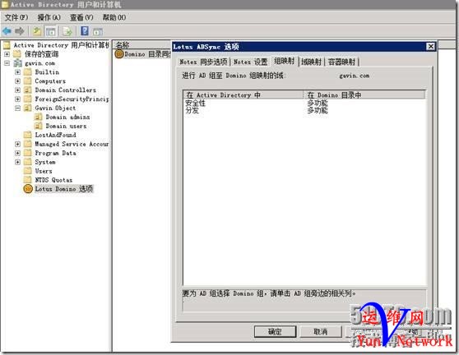
Task: Select Active Directory 用户和计算机 root tree node
Action: click(61, 45)
